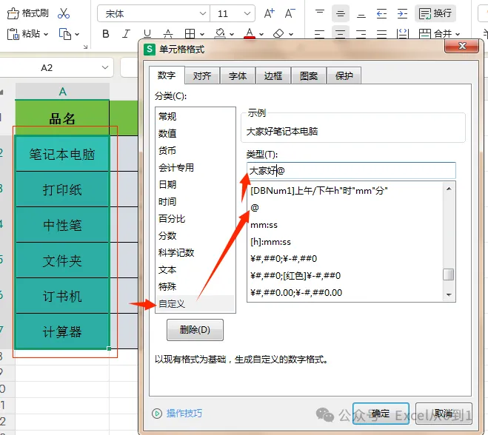Image resolution: width=488 pixels, height=435 pixels.
Task: Click the Format Painter (格式刷) button
Action: pos(28,13)
